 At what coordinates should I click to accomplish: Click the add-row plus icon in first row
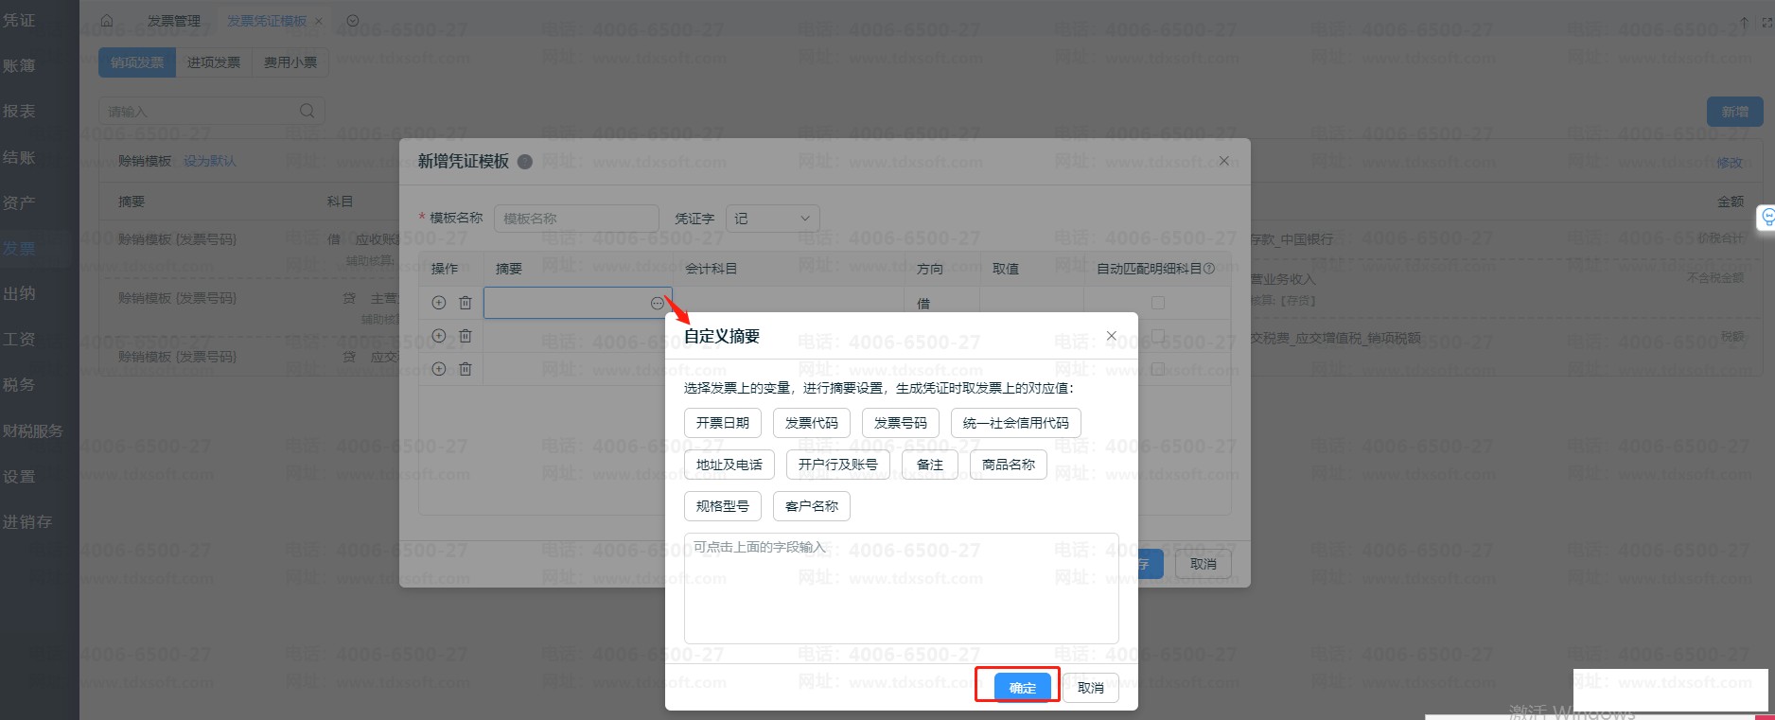[x=438, y=303]
